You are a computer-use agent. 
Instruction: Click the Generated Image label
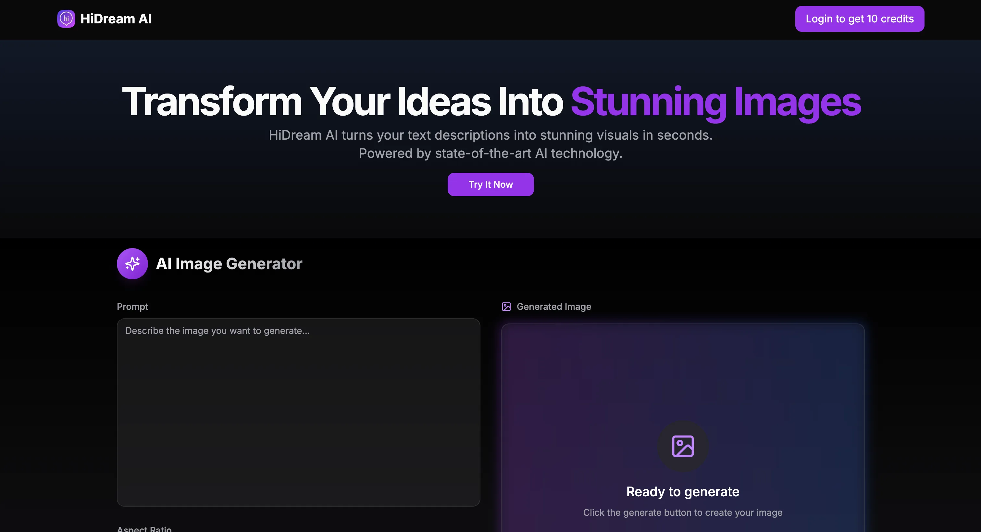(554, 306)
